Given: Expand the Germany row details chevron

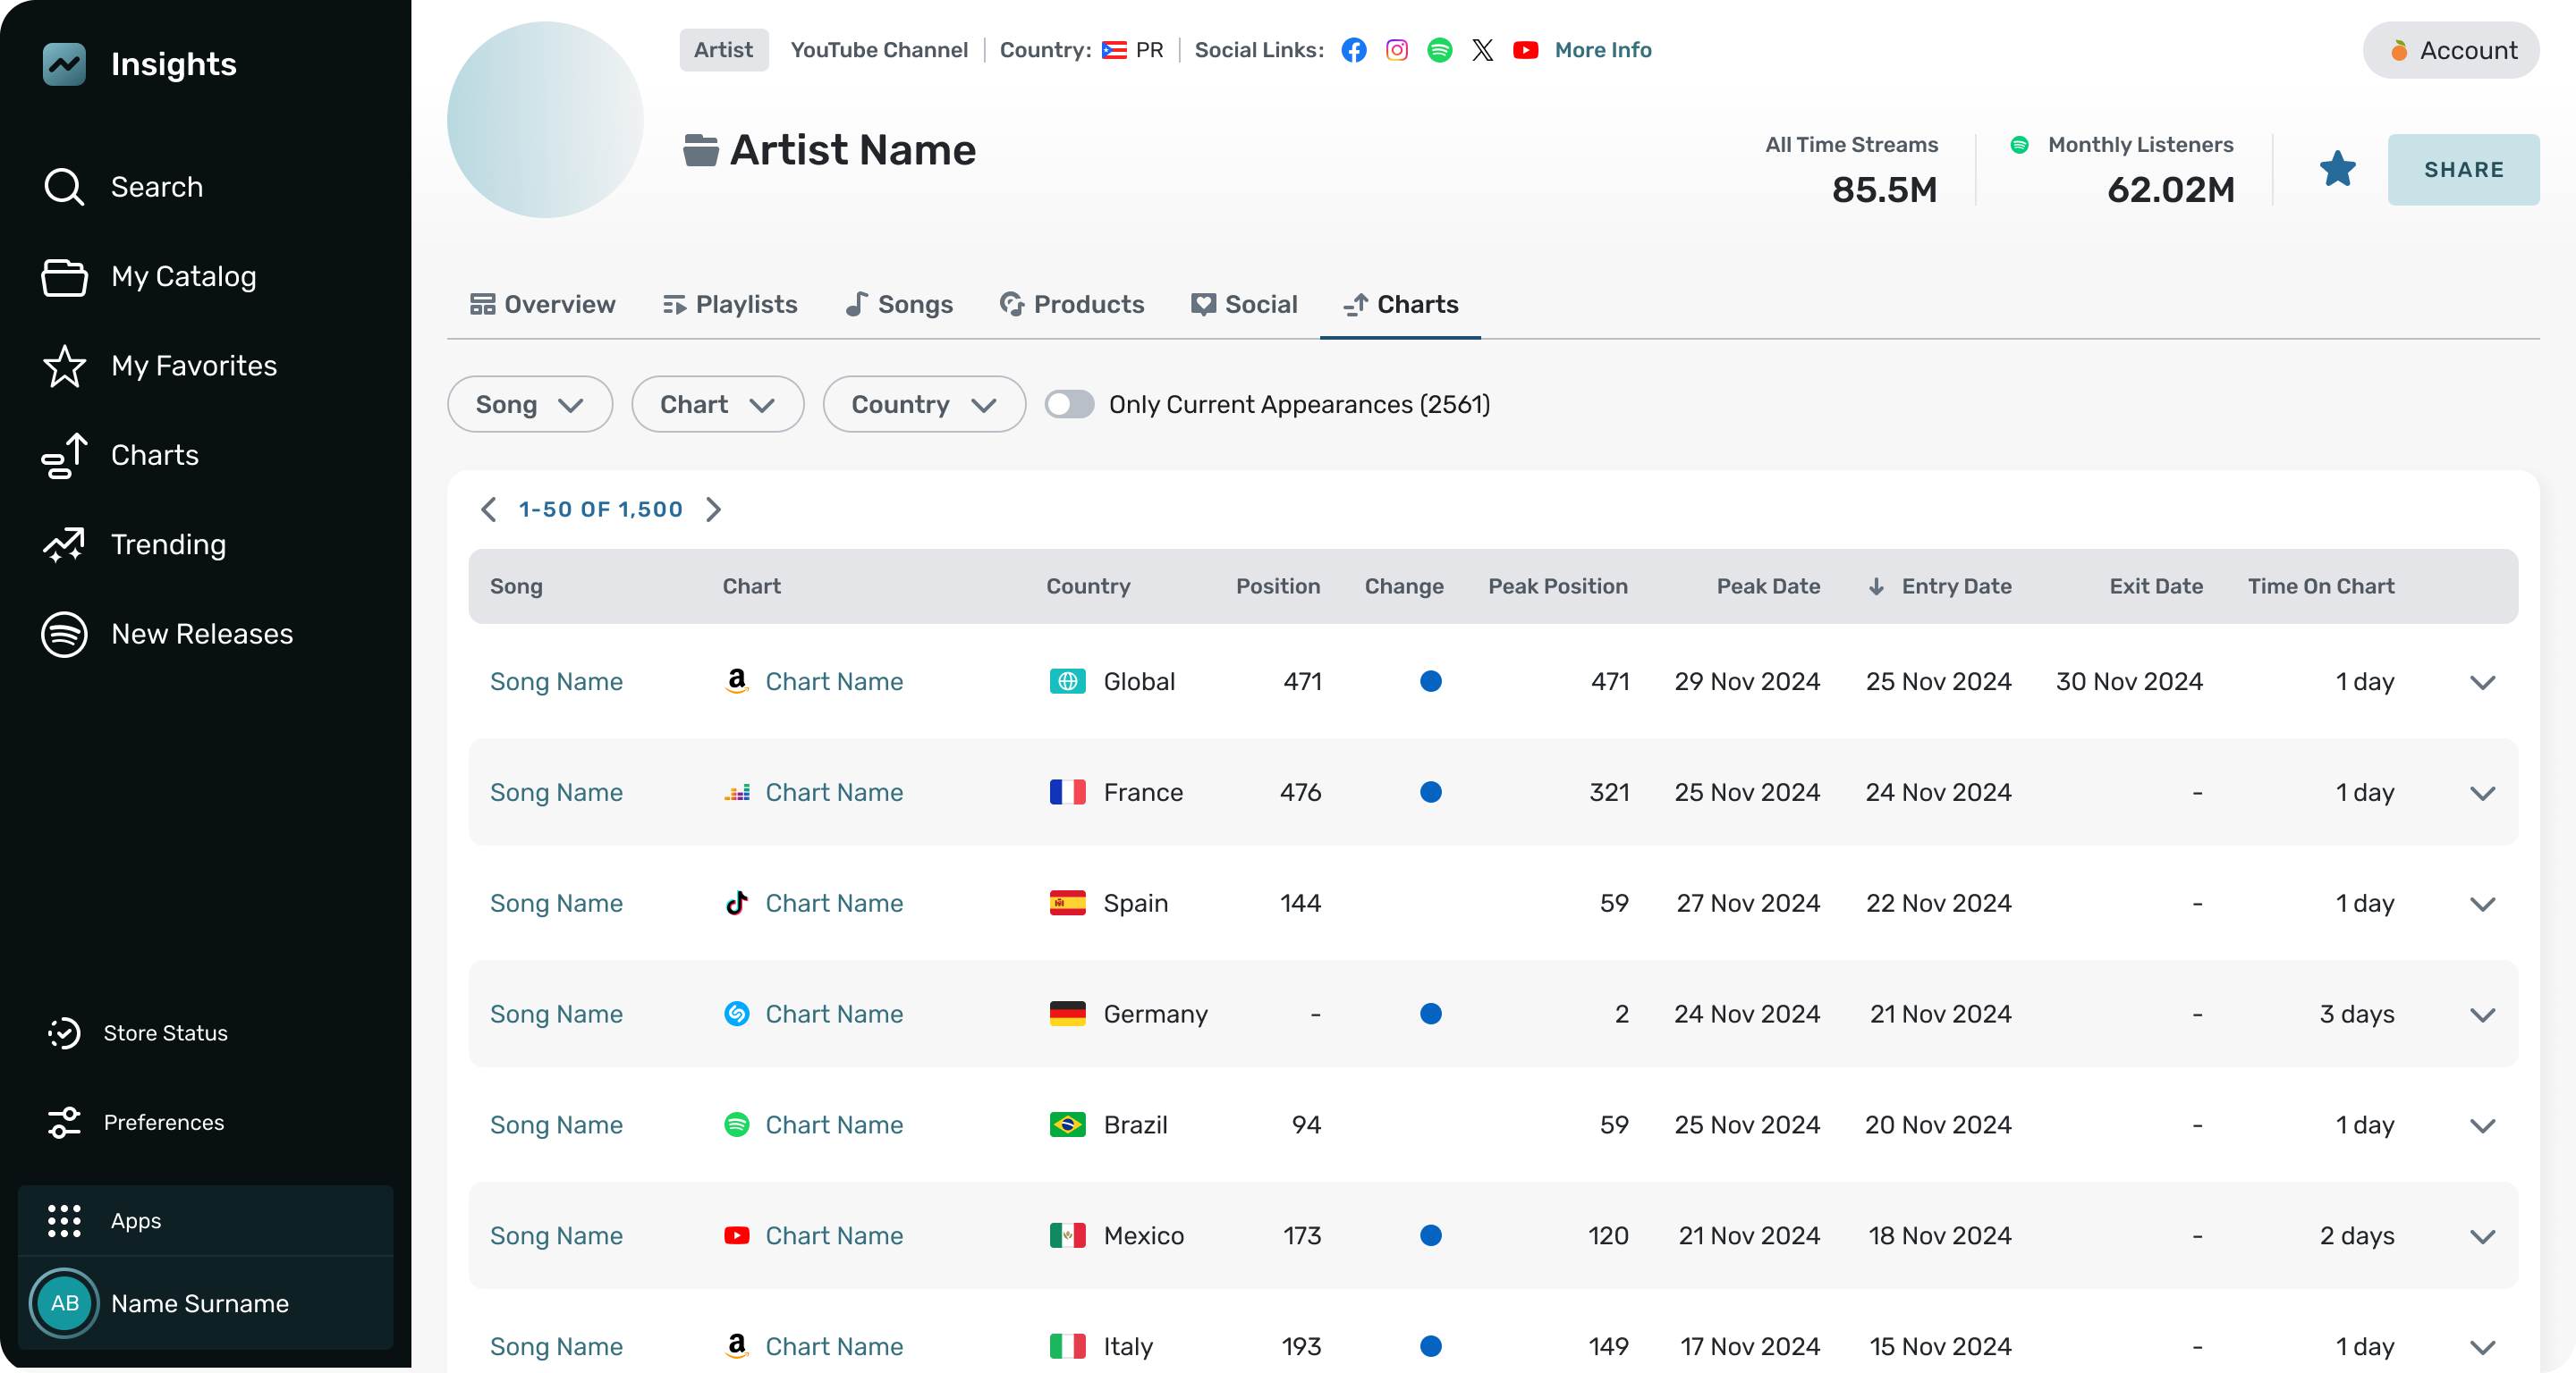Looking at the screenshot, I should [x=2482, y=1015].
